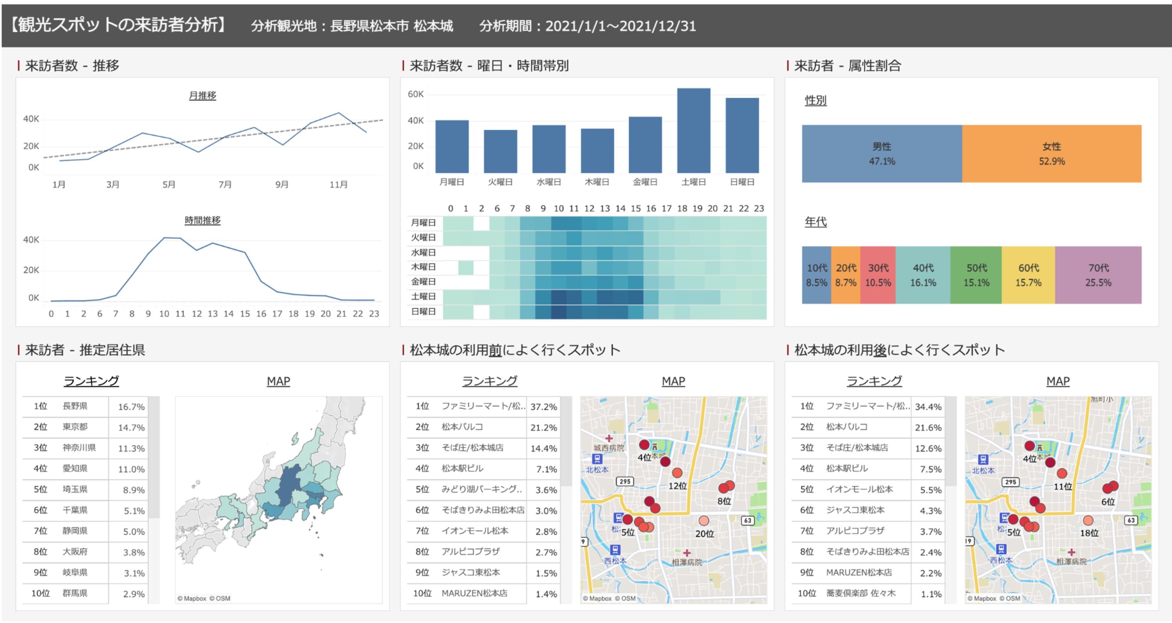Click the 12位 red marker on the before-visit map
This screenshot has height=623, width=1172.
[677, 473]
